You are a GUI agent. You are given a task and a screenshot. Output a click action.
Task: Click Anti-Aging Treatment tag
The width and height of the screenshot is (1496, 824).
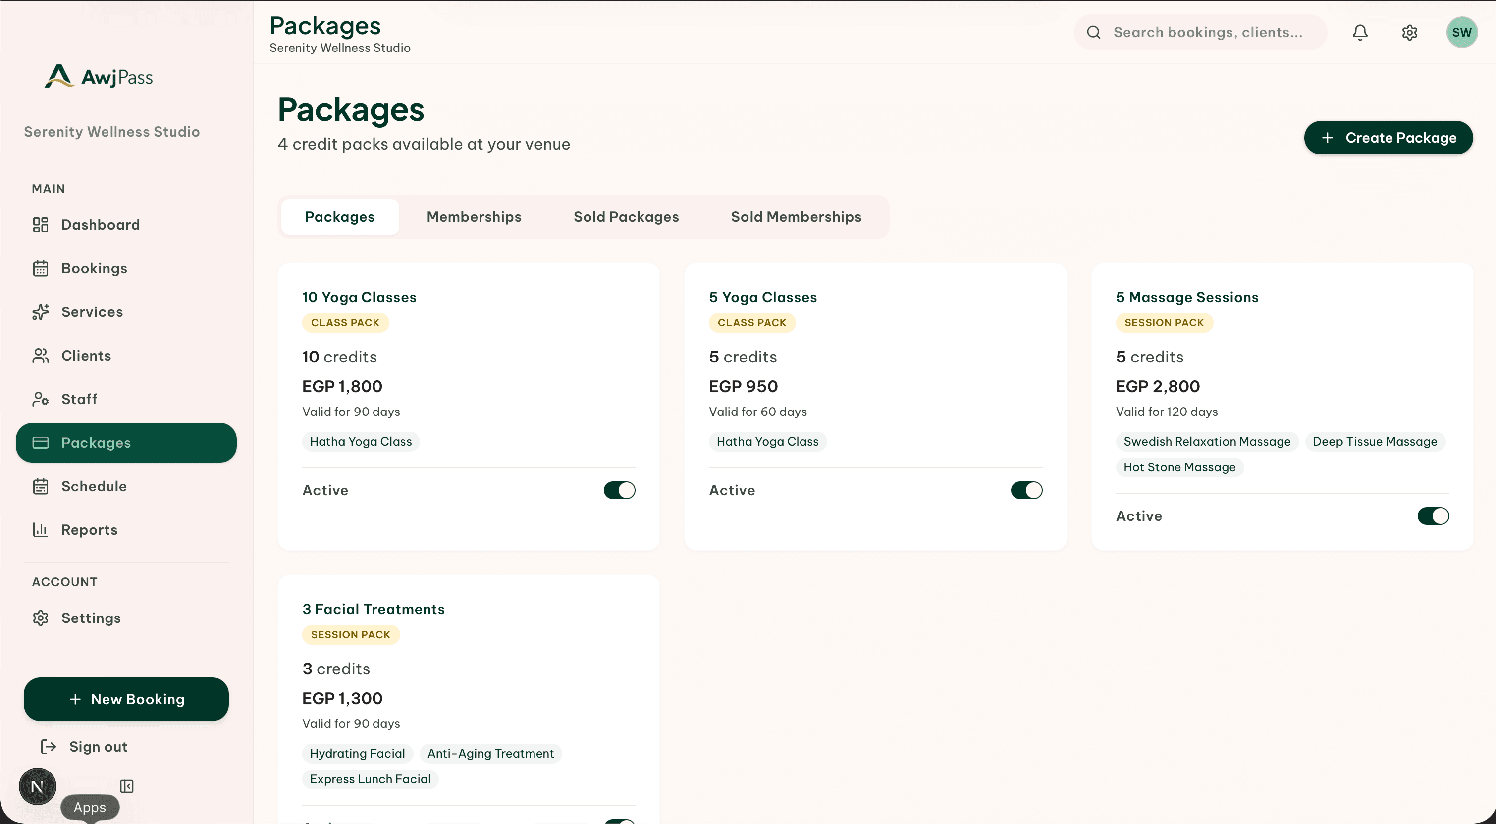(x=490, y=753)
